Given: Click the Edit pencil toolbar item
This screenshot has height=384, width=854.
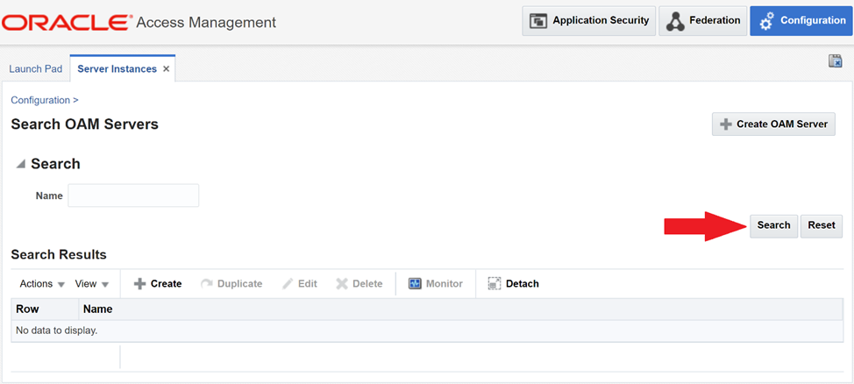Looking at the screenshot, I should tap(299, 284).
